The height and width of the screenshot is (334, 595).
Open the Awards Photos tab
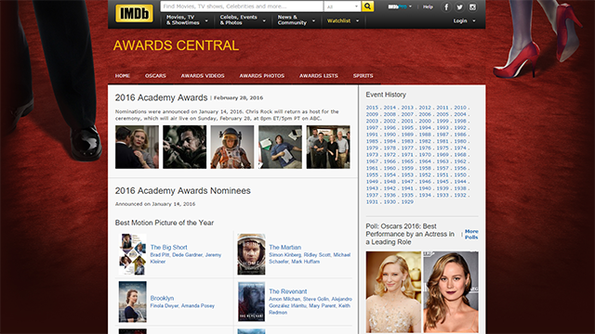[x=262, y=76]
